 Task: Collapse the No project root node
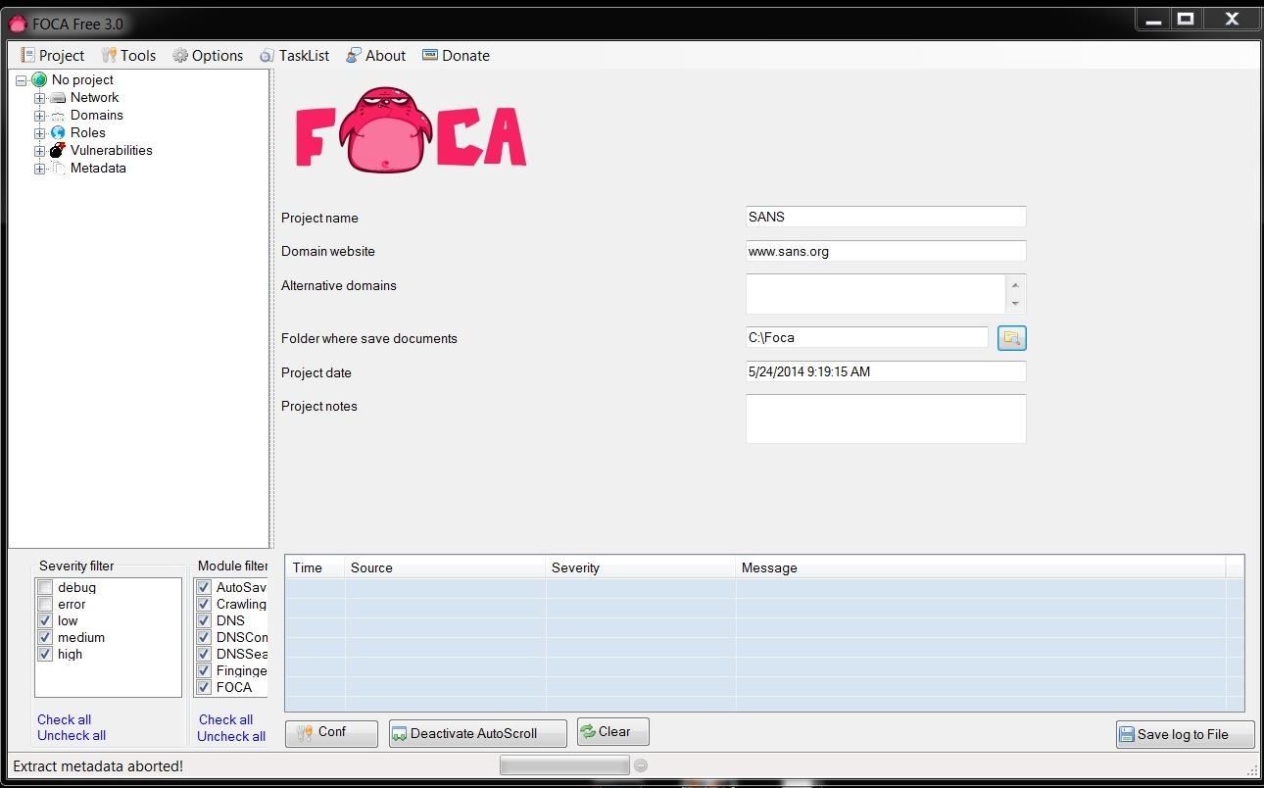21,80
